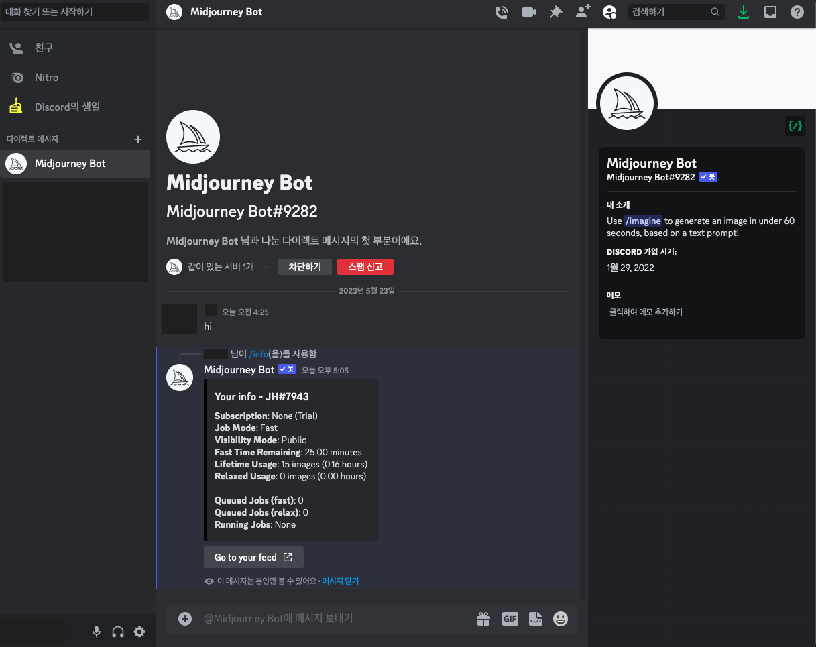This screenshot has width=816, height=647.
Task: Click 메시지 닫기 dismiss link
Action: [x=341, y=581]
